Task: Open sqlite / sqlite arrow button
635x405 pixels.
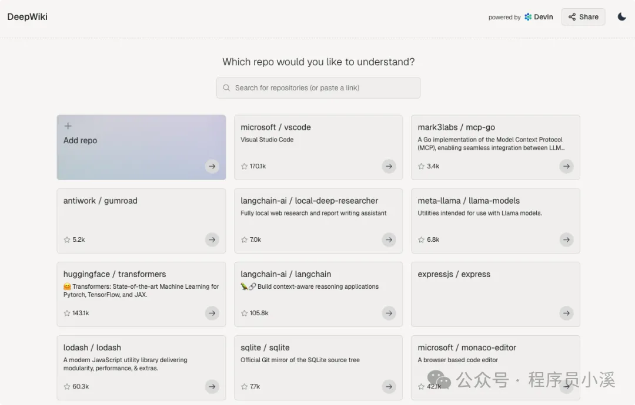Action: pyautogui.click(x=389, y=386)
